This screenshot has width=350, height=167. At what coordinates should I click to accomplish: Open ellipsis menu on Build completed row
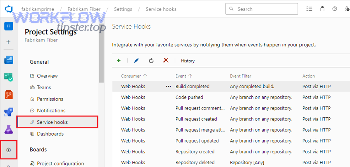(x=168, y=87)
